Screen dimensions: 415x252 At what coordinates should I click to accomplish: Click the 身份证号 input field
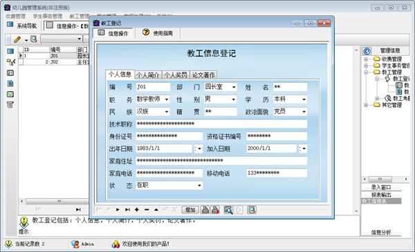(x=169, y=136)
